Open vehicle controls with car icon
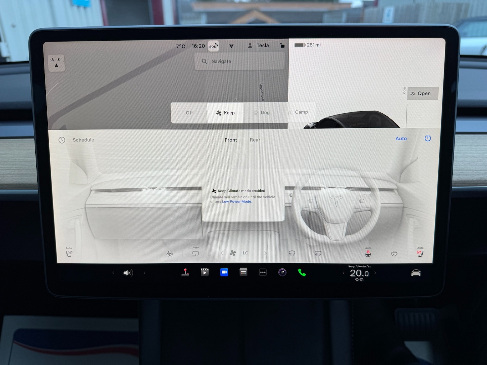Image resolution: width=487 pixels, height=365 pixels. pyautogui.click(x=416, y=273)
